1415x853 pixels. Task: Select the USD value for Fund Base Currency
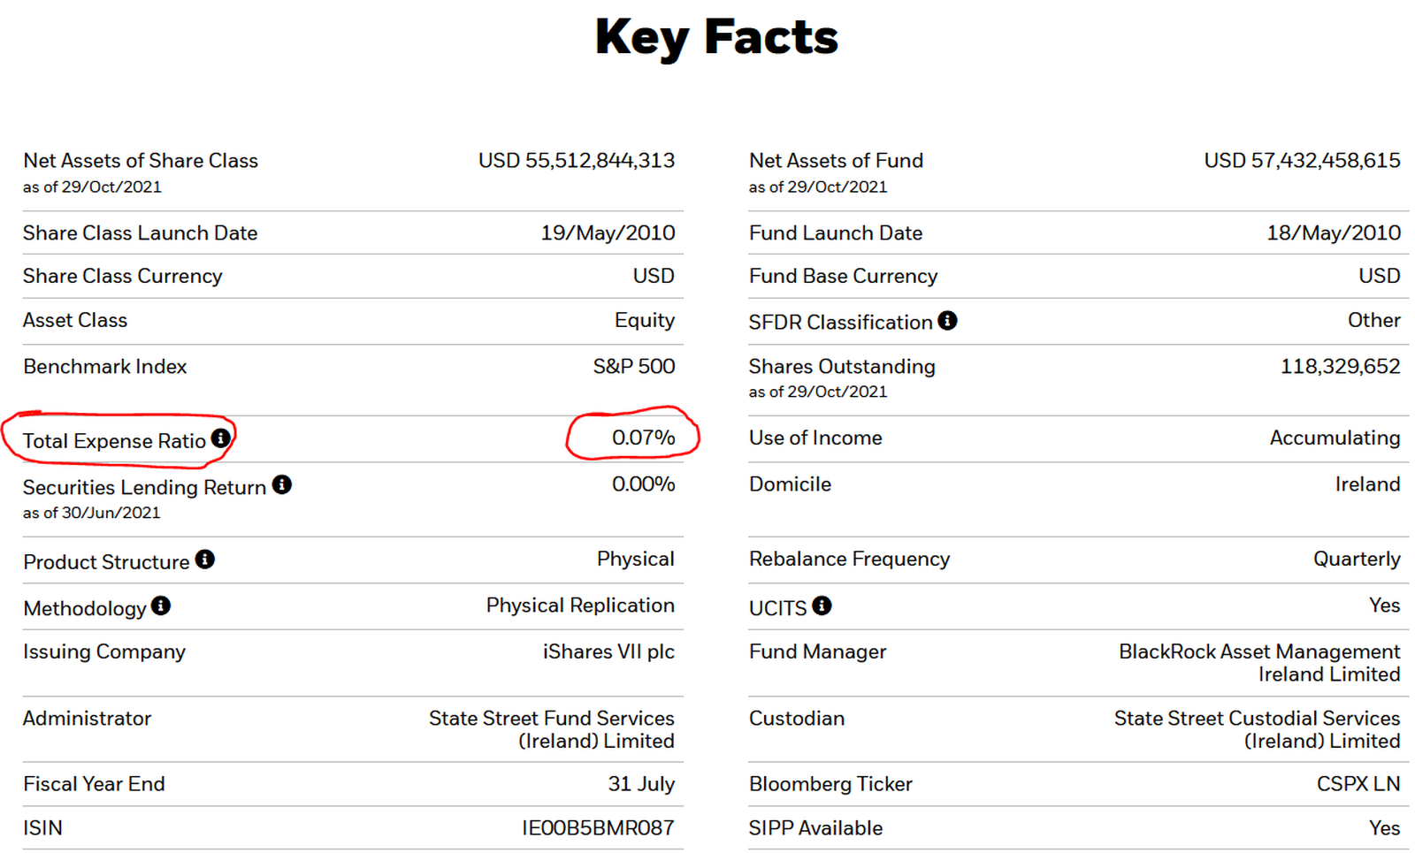1380,277
